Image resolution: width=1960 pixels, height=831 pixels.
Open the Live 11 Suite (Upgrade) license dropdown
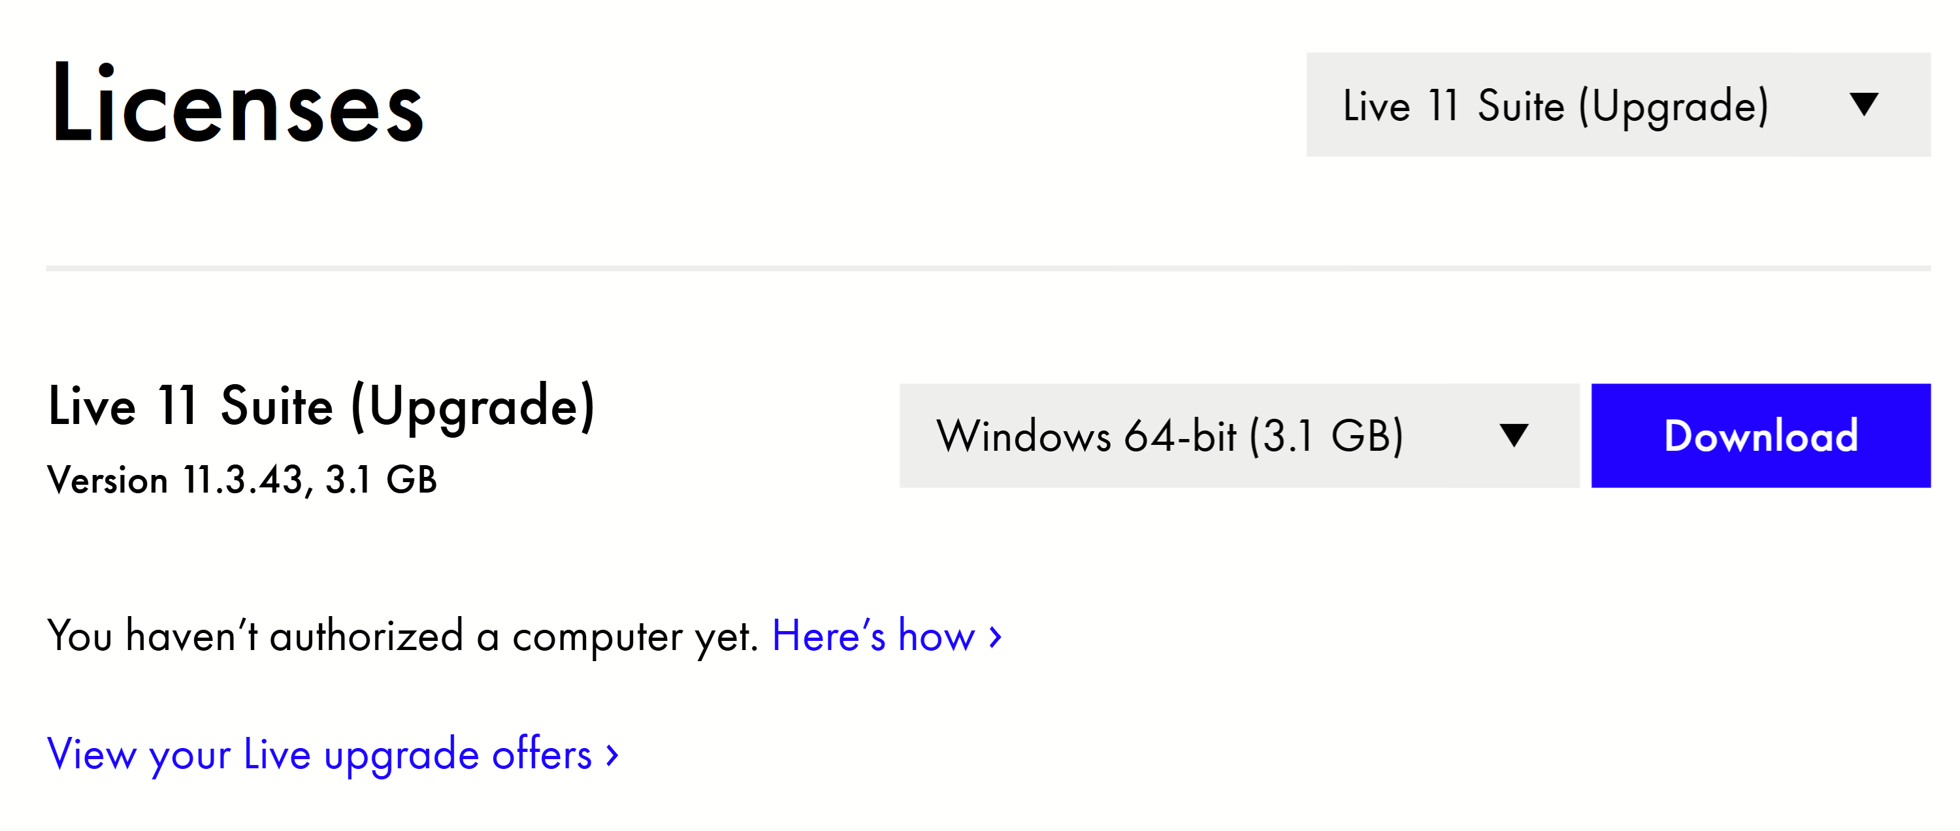[1618, 105]
